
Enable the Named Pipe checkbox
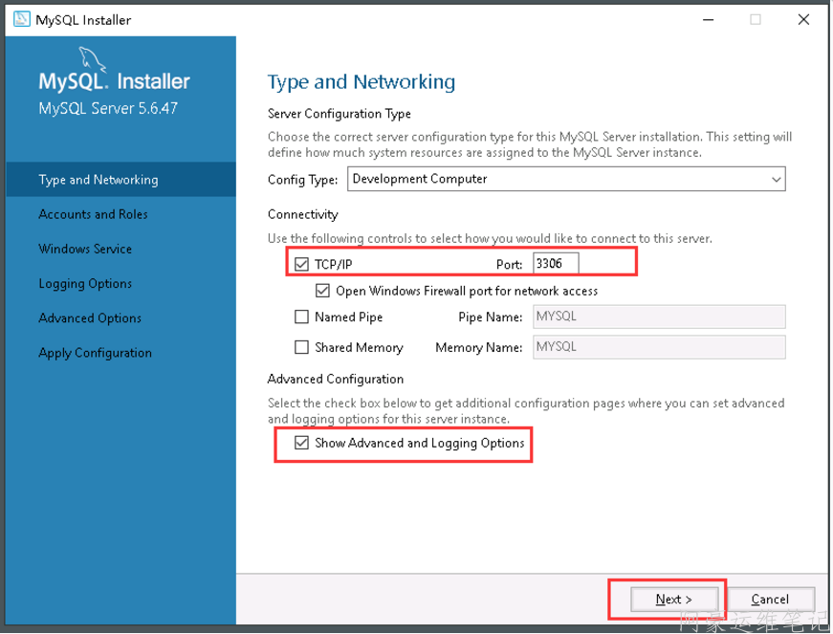point(302,317)
